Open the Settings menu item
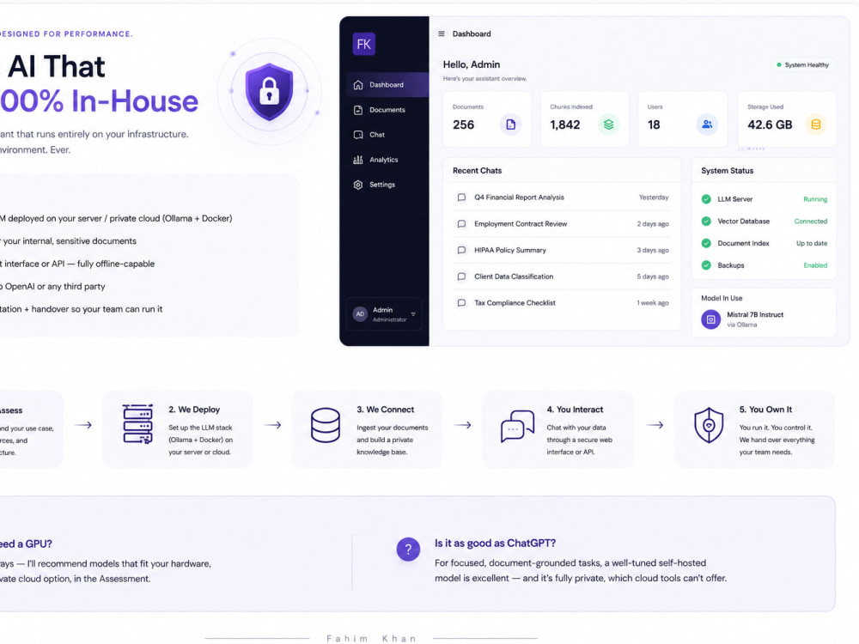This screenshot has height=644, width=859. tap(387, 185)
